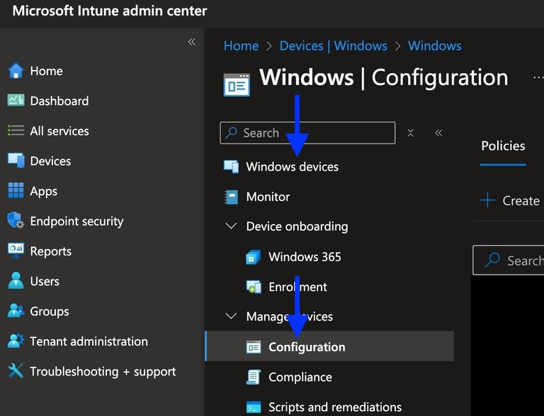Collapse the Device onboarding section chevron
Image resolution: width=544 pixels, height=416 pixels.
click(x=231, y=226)
